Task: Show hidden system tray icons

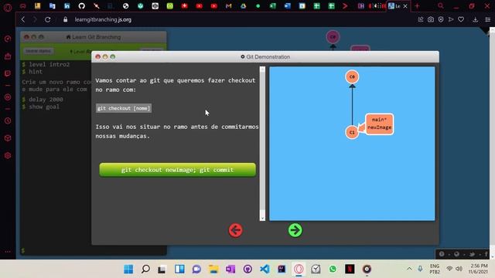Action: pos(409,269)
